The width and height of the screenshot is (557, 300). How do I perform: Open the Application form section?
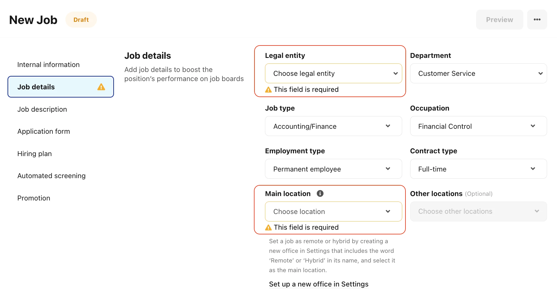(x=44, y=131)
